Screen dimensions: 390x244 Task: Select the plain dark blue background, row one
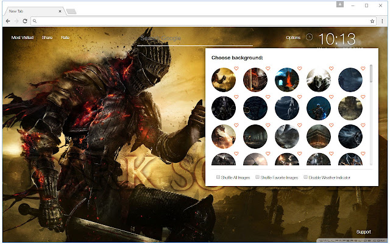[x=350, y=80]
